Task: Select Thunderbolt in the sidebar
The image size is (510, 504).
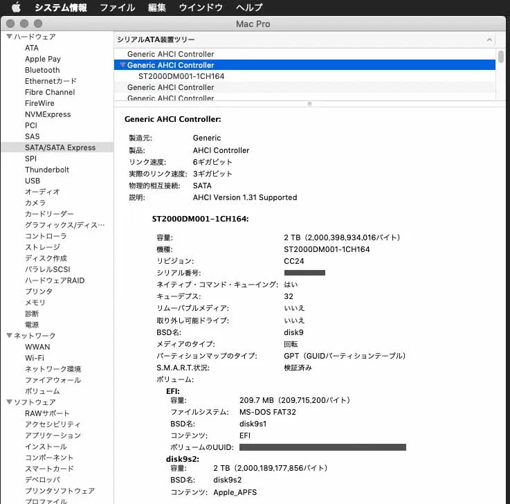Action: (47, 170)
